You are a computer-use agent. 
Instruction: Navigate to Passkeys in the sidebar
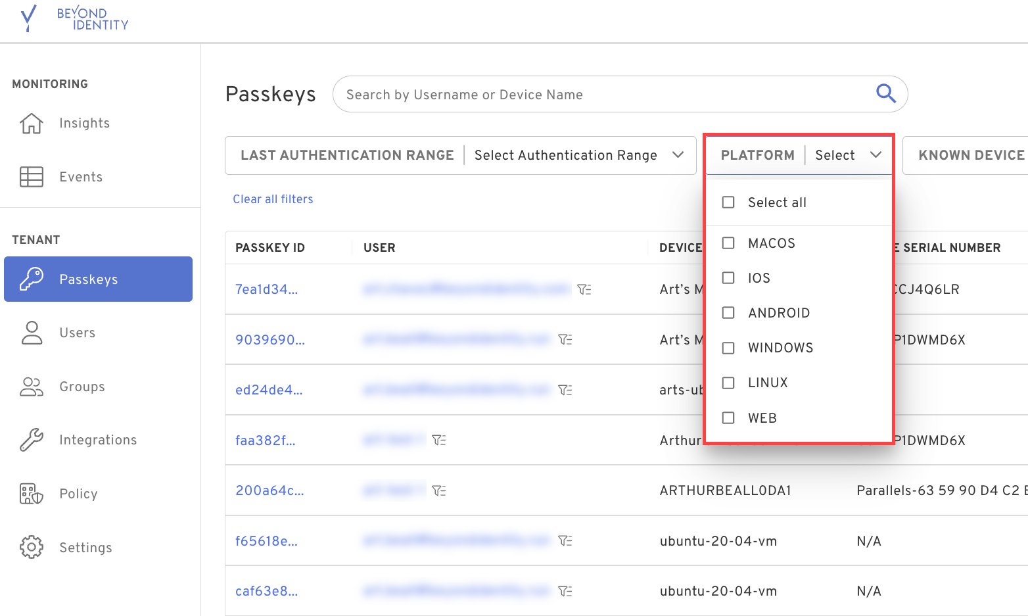89,279
